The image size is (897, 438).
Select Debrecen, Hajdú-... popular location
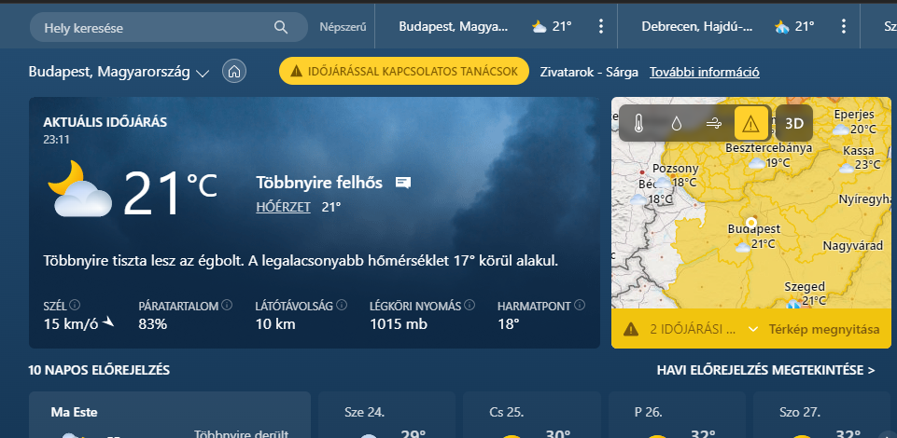point(696,26)
